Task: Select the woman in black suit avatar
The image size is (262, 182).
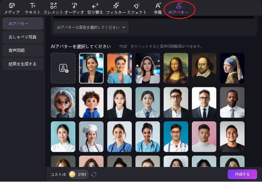Action: click(120, 102)
